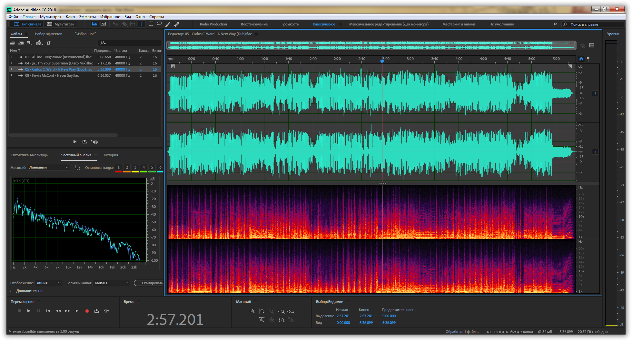
Task: Click hold frame button 4 with green bar
Action: point(143,168)
